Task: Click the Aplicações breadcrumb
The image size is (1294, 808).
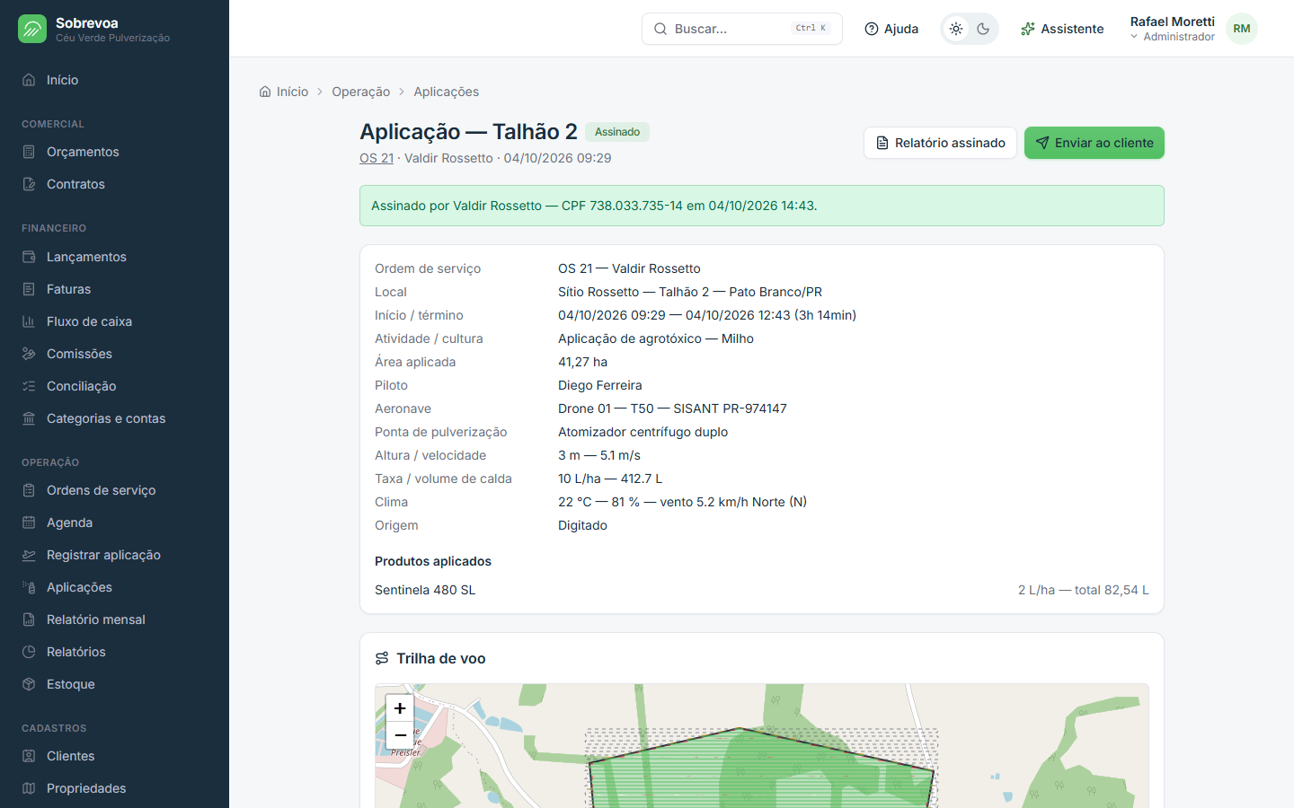Action: (x=446, y=92)
